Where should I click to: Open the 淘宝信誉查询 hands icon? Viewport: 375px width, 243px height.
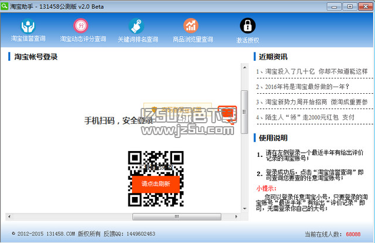[x=28, y=26]
